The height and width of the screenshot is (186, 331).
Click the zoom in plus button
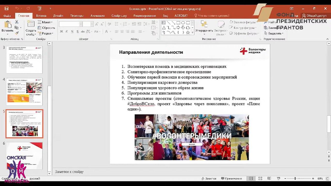pos(313,179)
